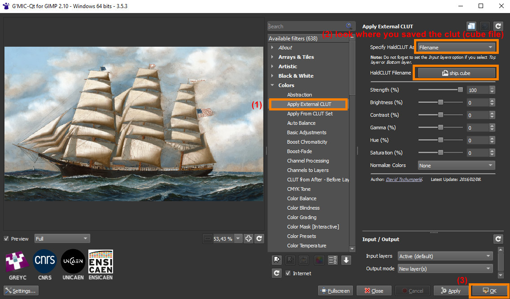Open the Settings button
The width and height of the screenshot is (510, 299).
(21, 291)
